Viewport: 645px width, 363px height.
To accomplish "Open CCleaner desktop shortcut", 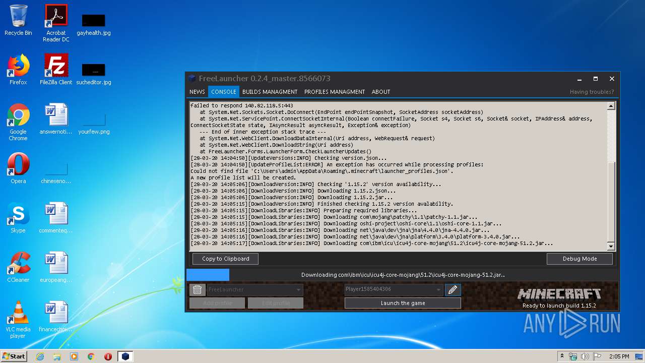I will click(18, 268).
